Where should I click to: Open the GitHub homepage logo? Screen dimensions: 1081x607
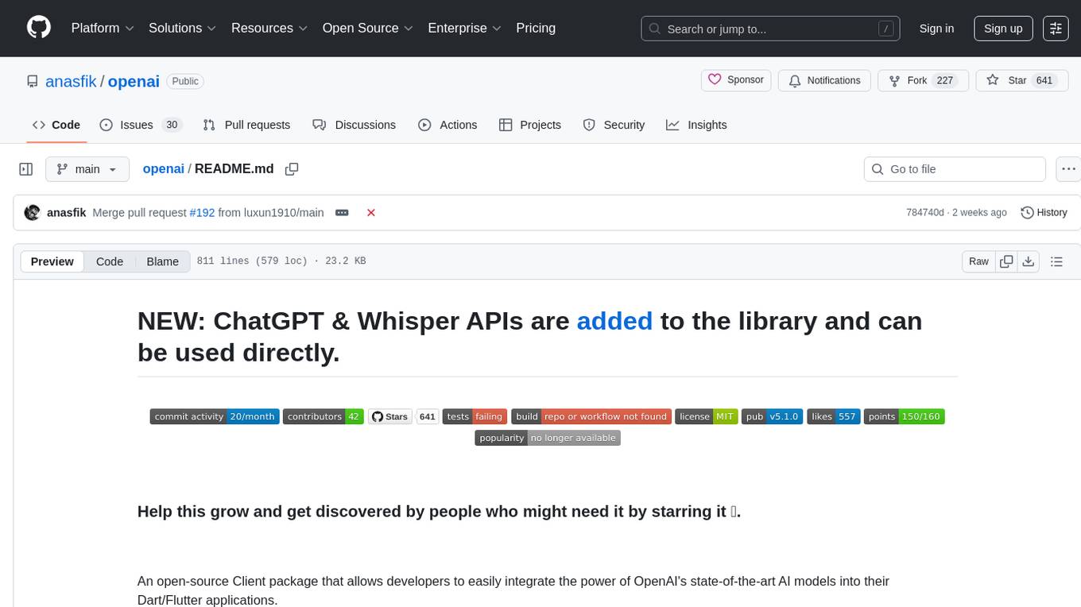coord(39,28)
